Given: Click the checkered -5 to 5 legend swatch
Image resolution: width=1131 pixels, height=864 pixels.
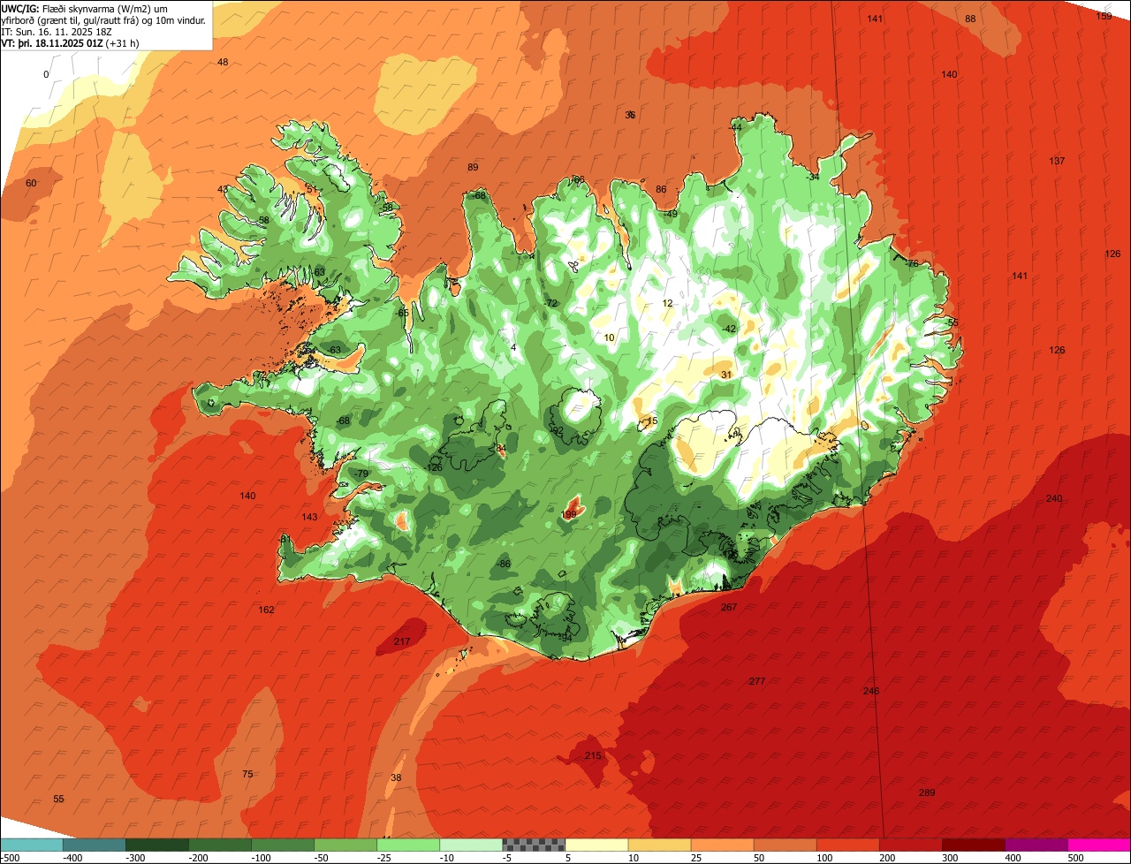Looking at the screenshot, I should (534, 845).
